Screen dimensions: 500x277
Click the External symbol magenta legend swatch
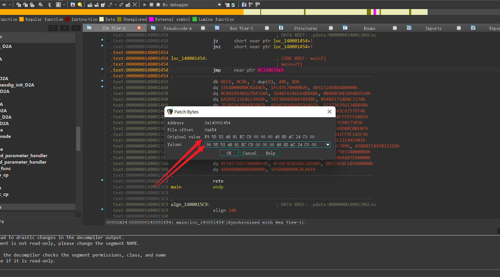point(151,19)
